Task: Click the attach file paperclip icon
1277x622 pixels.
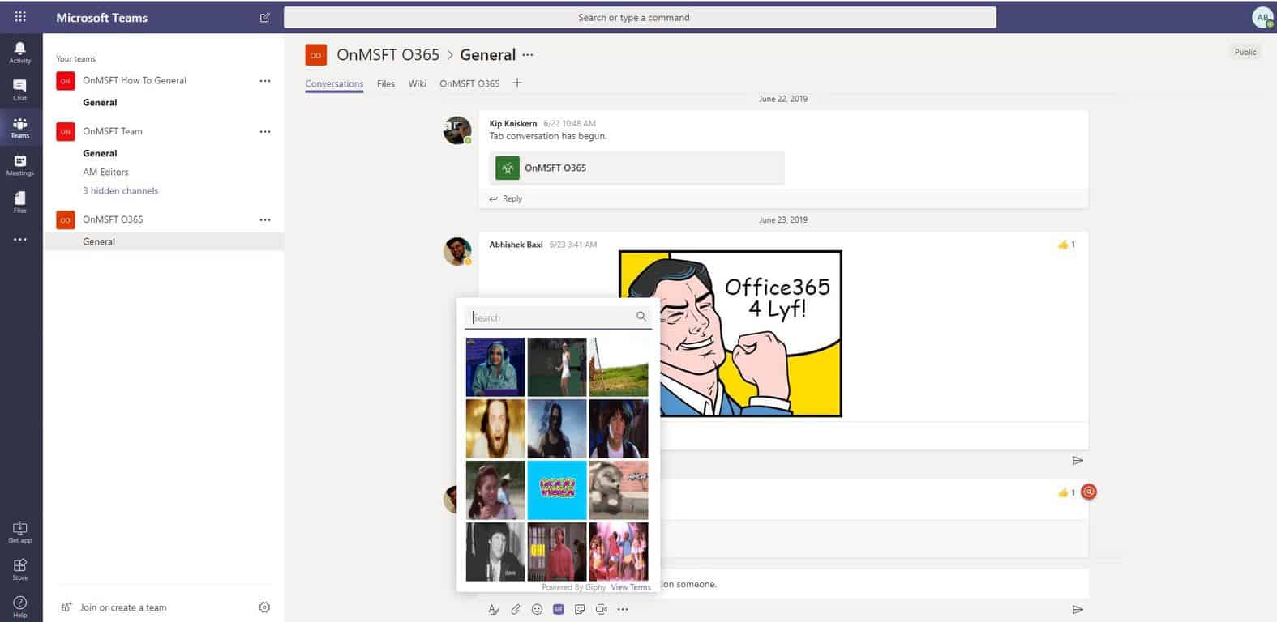Action: point(515,609)
